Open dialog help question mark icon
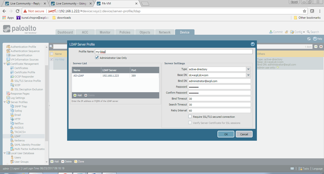 pos(253,44)
